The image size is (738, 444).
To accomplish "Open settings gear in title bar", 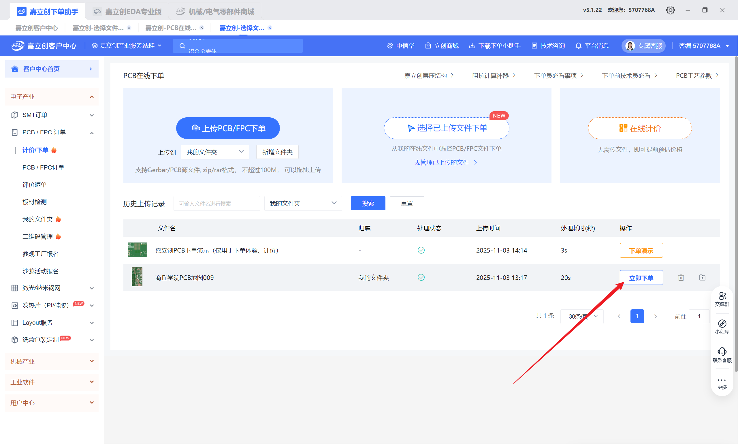I will point(670,10).
